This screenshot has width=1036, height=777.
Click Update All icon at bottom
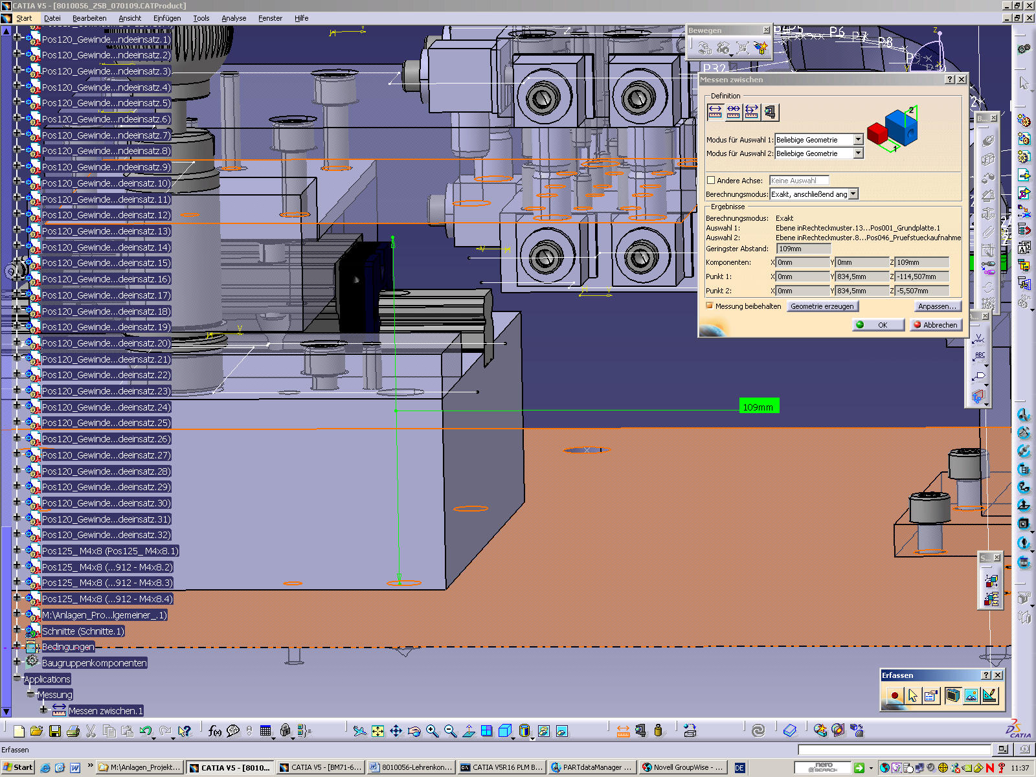(758, 731)
